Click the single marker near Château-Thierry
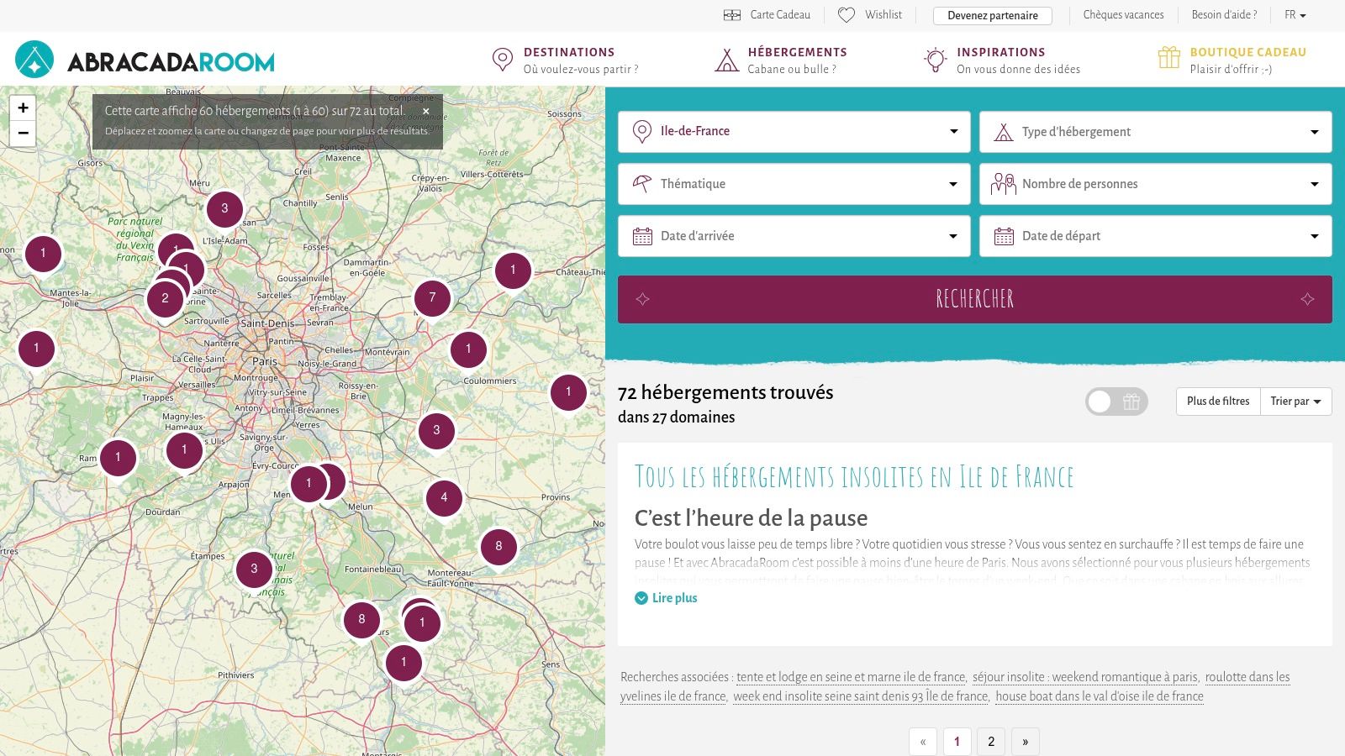Viewport: 1345px width, 756px height. (x=513, y=270)
